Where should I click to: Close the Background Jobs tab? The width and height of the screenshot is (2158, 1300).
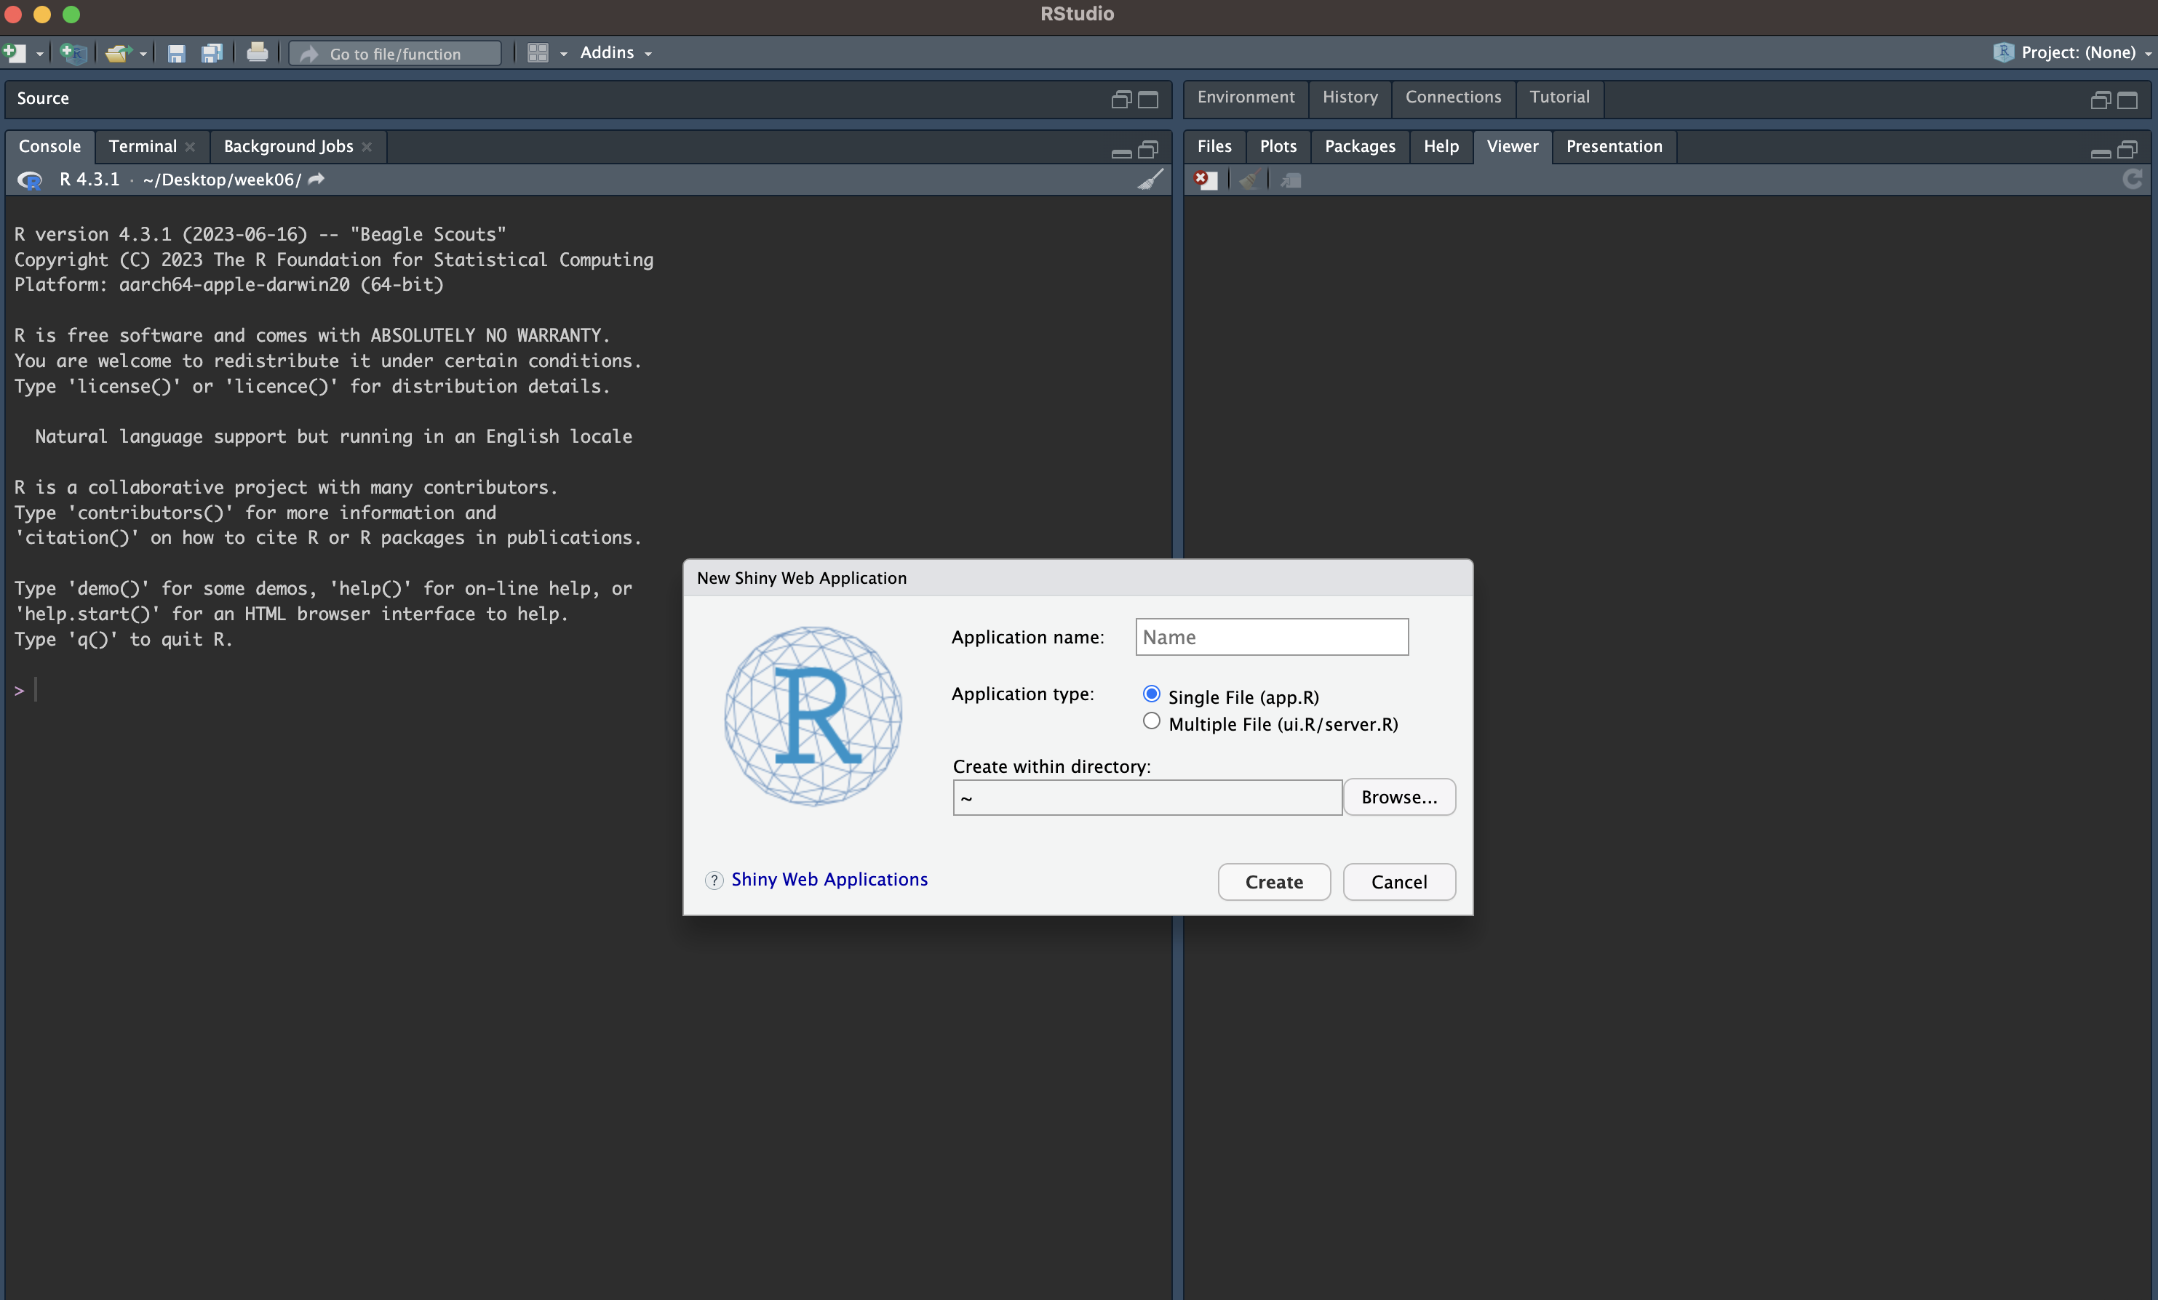click(367, 147)
